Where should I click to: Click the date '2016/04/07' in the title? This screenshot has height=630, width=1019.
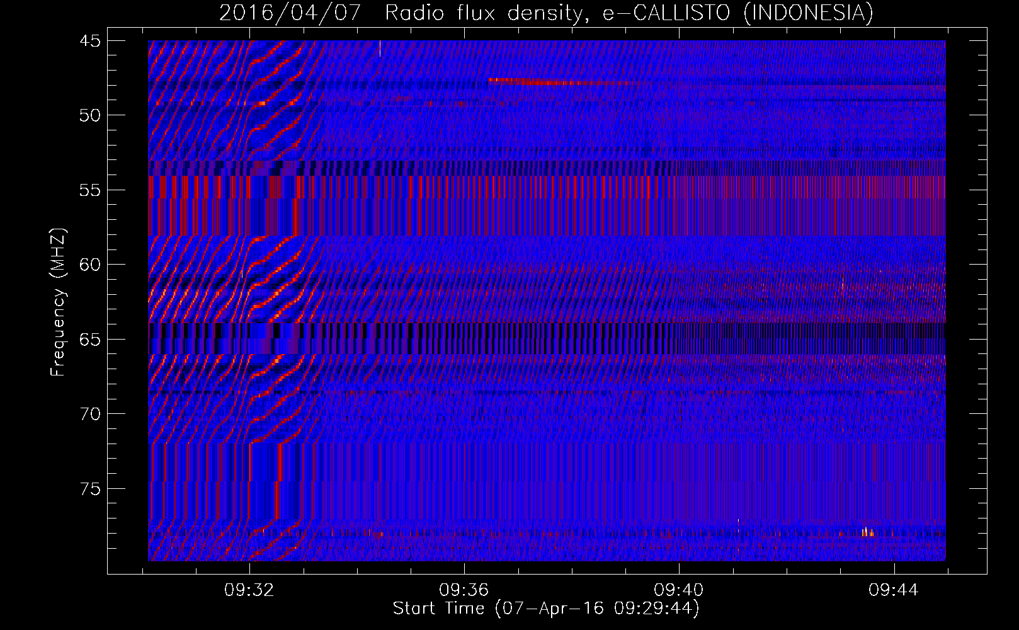[x=290, y=13]
